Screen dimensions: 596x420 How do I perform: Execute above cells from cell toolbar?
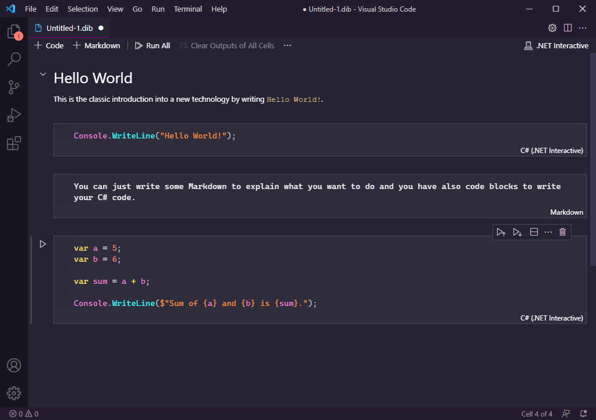click(501, 232)
